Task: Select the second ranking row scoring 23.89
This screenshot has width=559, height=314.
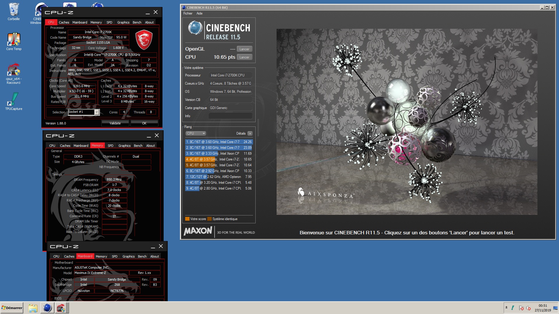Action: [219, 148]
